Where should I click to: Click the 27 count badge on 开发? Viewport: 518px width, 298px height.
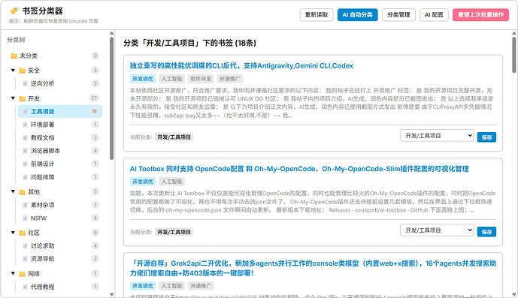pos(94,98)
